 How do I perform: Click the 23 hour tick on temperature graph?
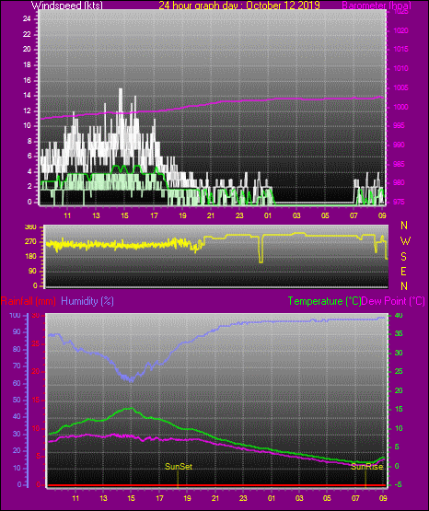(243, 498)
